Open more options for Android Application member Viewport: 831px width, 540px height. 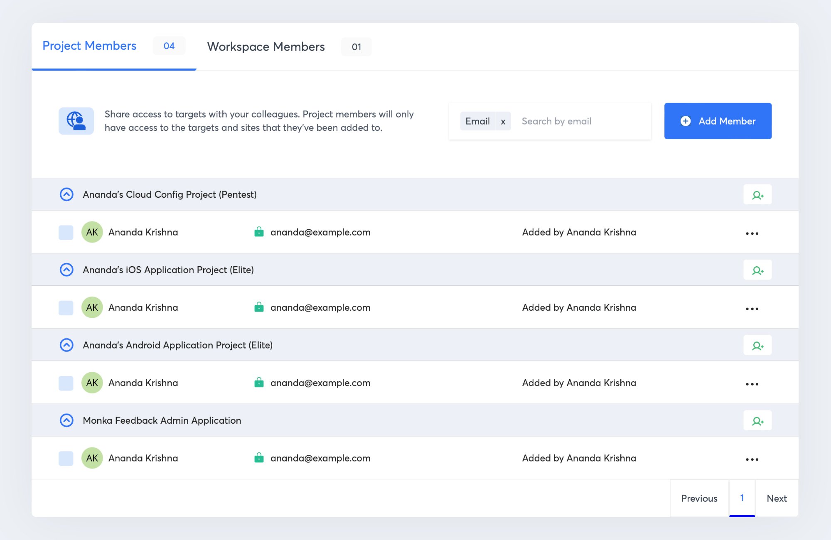[x=752, y=384]
